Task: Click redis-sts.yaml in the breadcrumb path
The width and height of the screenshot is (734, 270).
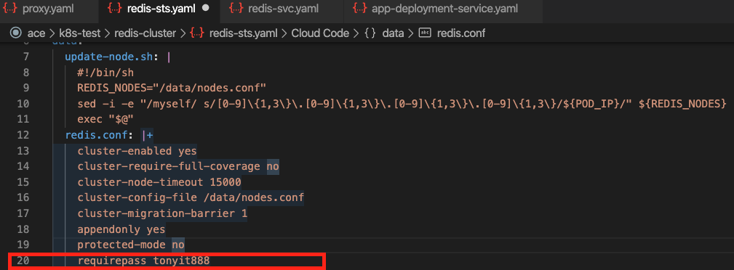Action: pos(244,33)
